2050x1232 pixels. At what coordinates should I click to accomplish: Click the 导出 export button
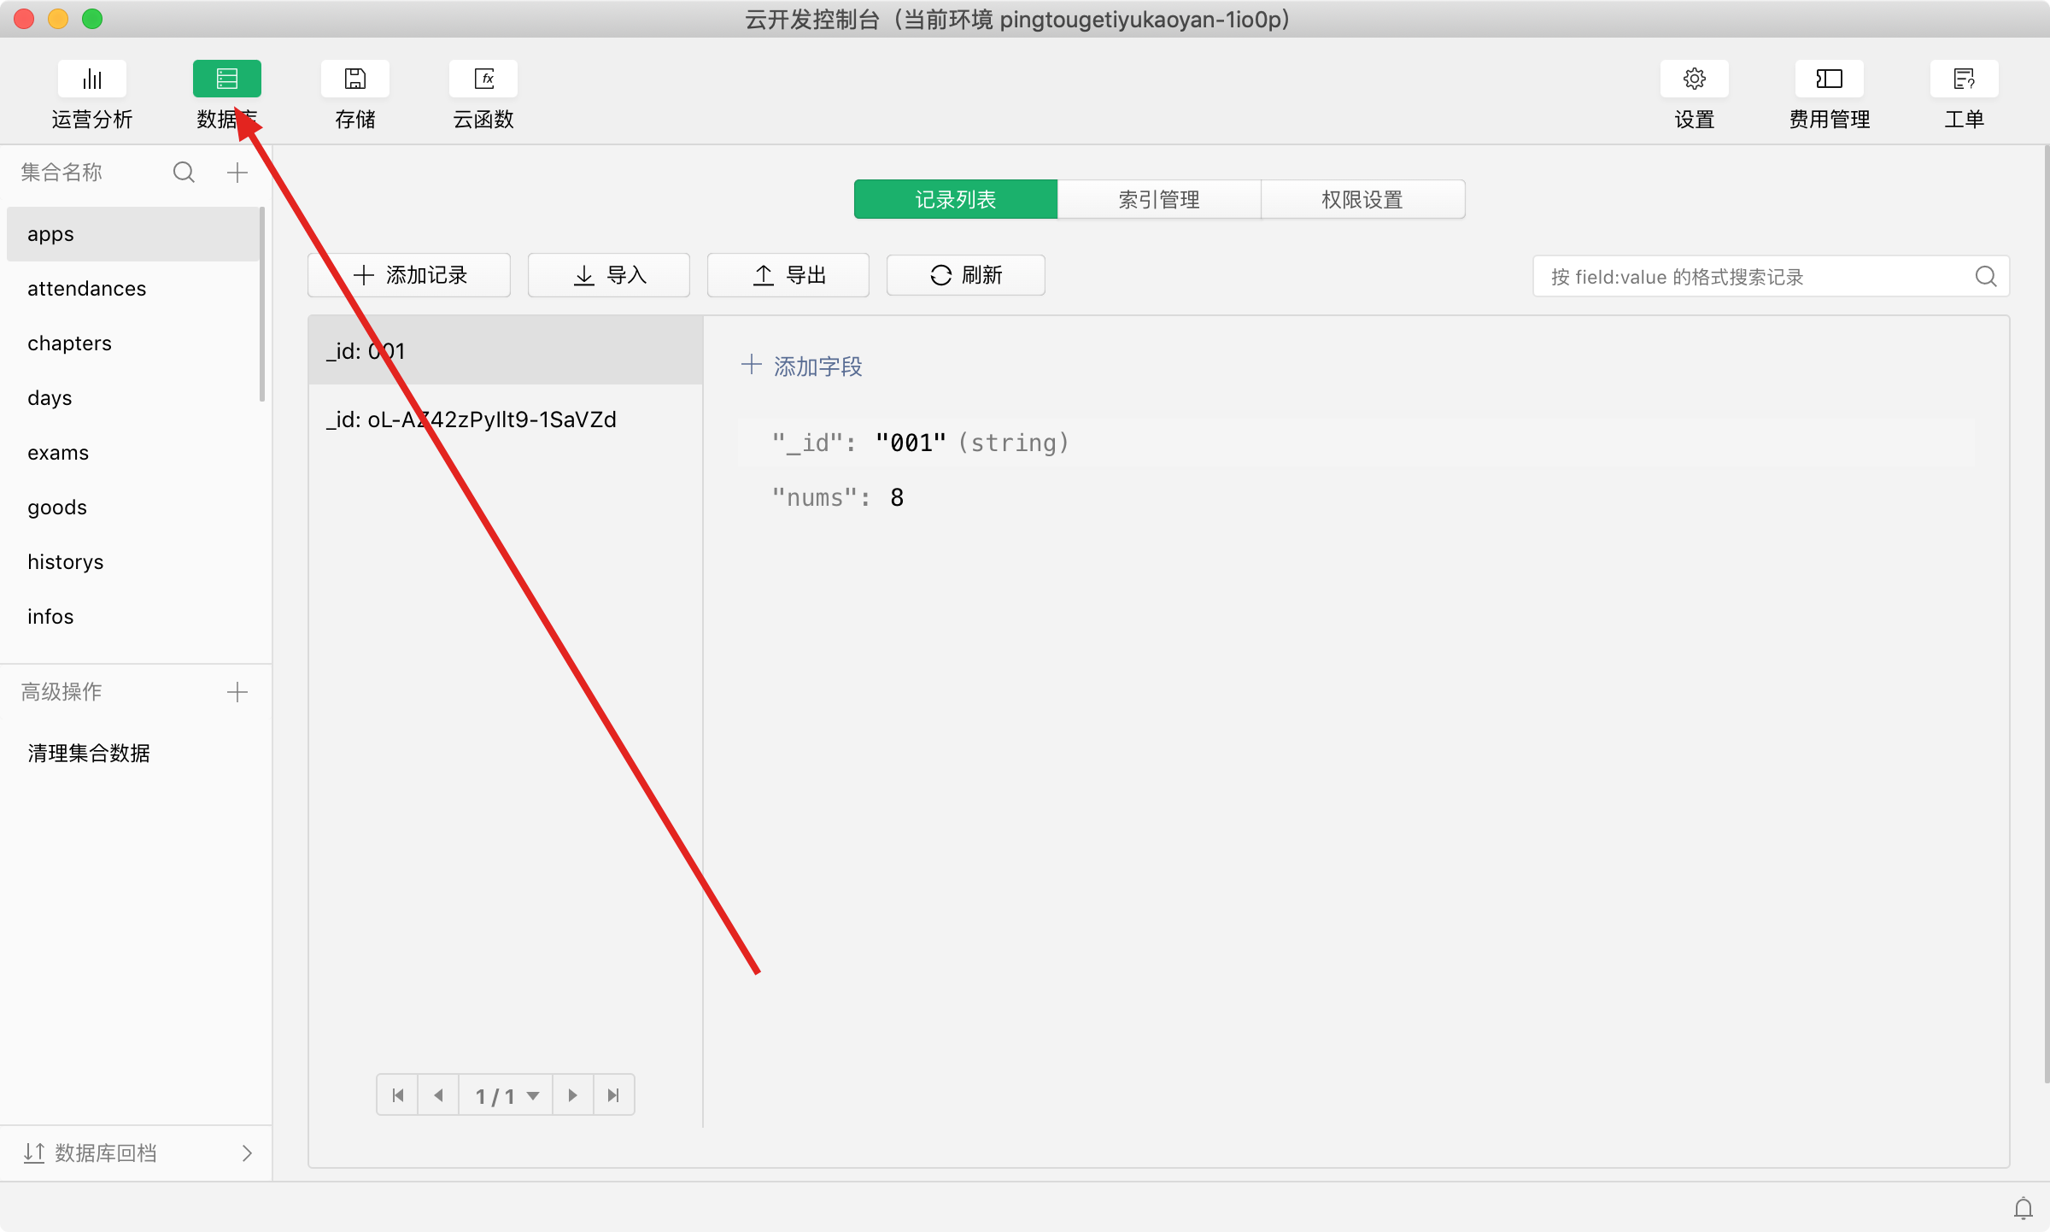(788, 275)
